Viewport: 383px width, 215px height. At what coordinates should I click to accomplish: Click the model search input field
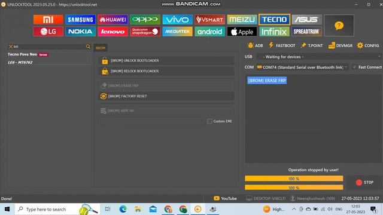pos(49,47)
